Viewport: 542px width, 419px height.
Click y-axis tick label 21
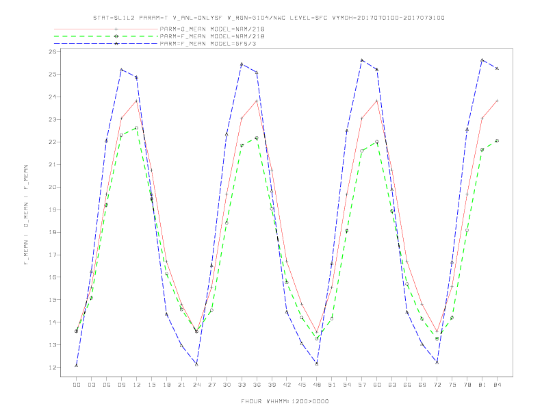coord(53,164)
